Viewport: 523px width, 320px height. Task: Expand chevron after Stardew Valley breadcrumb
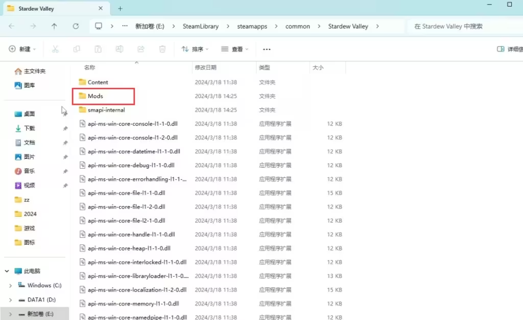point(377,27)
